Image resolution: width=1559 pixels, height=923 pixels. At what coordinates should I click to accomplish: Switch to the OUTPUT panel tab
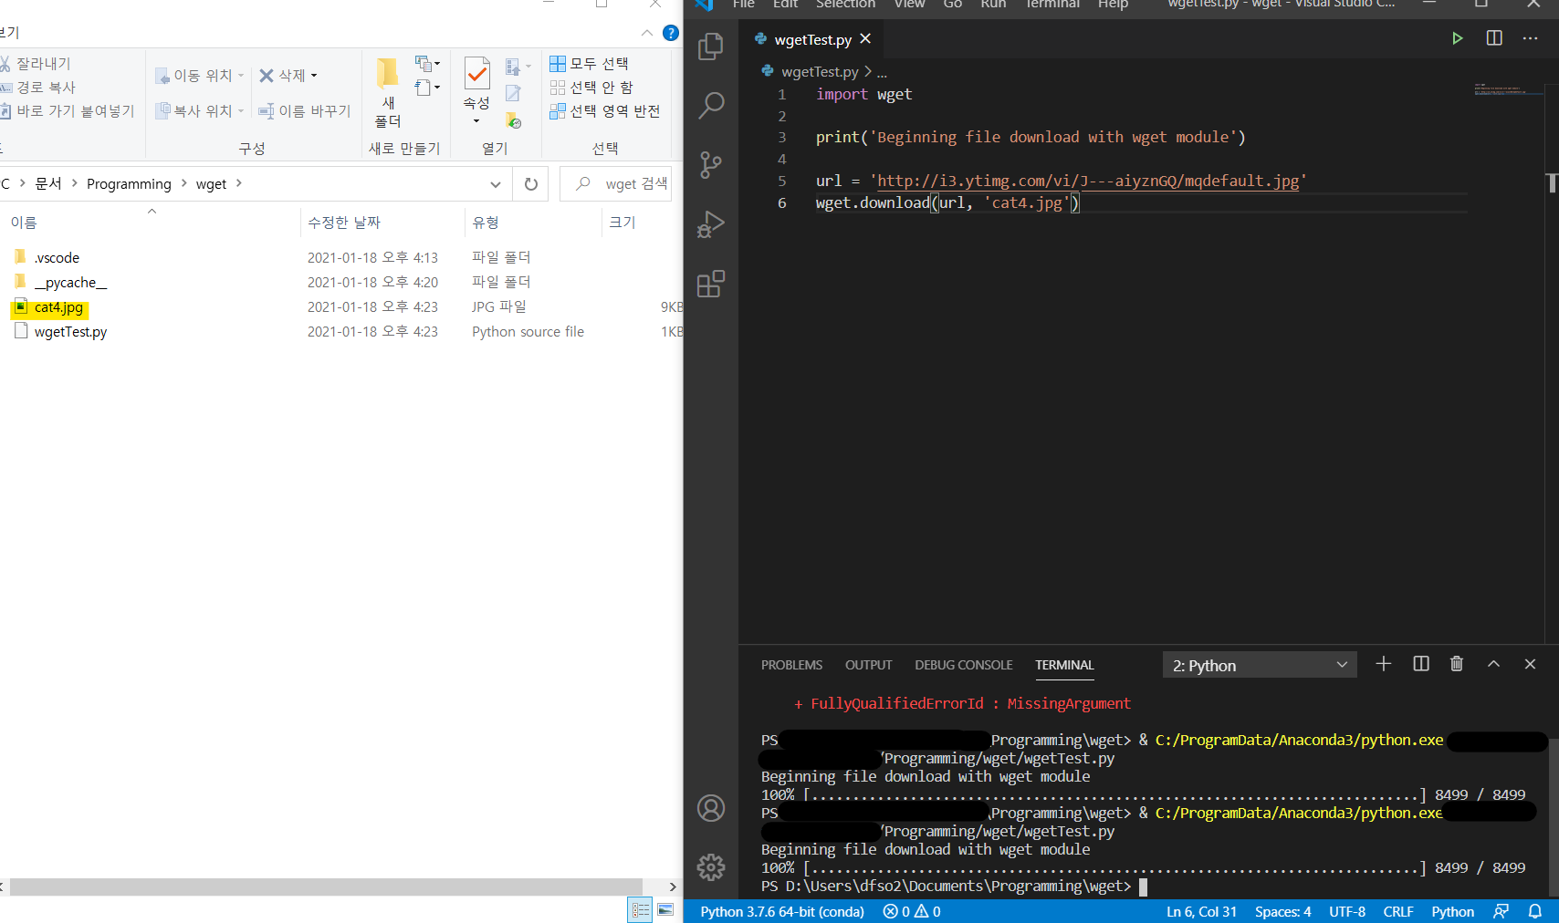(x=868, y=665)
